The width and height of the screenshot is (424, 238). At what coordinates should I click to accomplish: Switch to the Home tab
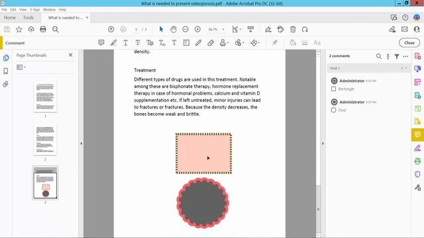[x=10, y=18]
